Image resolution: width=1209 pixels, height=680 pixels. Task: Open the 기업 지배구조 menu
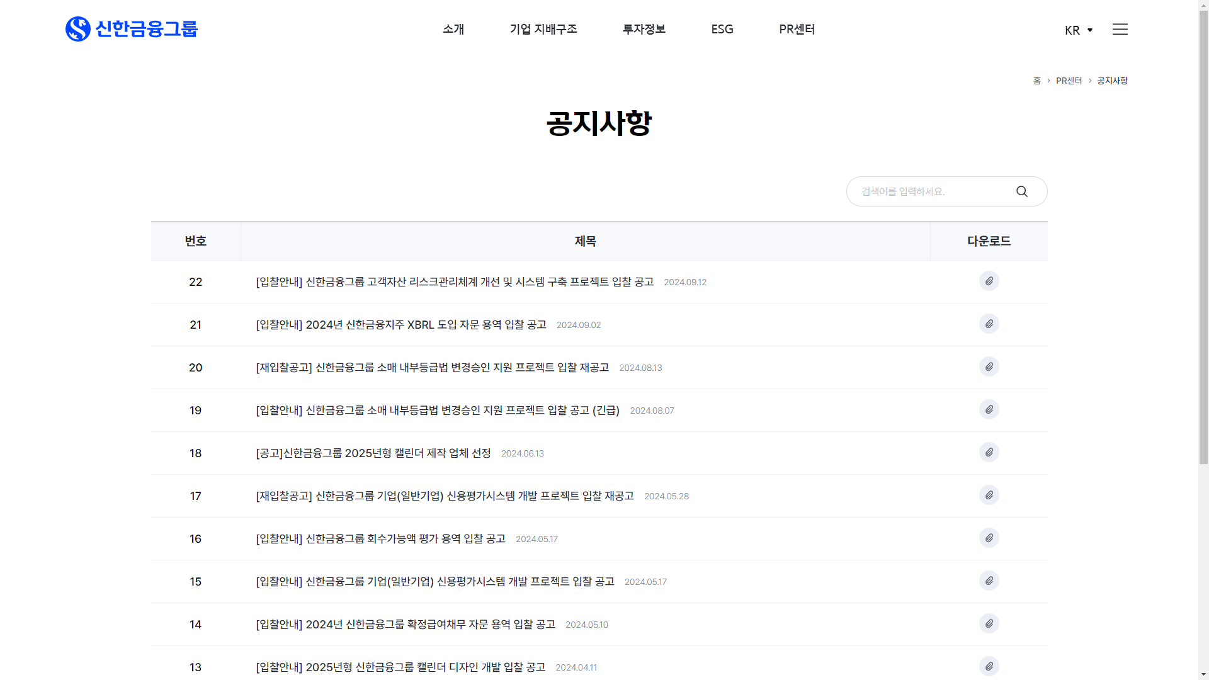pos(543,29)
